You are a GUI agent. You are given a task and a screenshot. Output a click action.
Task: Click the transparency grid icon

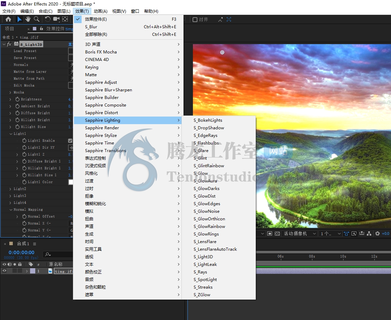click(x=277, y=233)
